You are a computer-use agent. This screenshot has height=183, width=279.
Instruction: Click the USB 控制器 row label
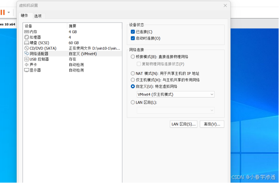pyautogui.click(x=39, y=59)
